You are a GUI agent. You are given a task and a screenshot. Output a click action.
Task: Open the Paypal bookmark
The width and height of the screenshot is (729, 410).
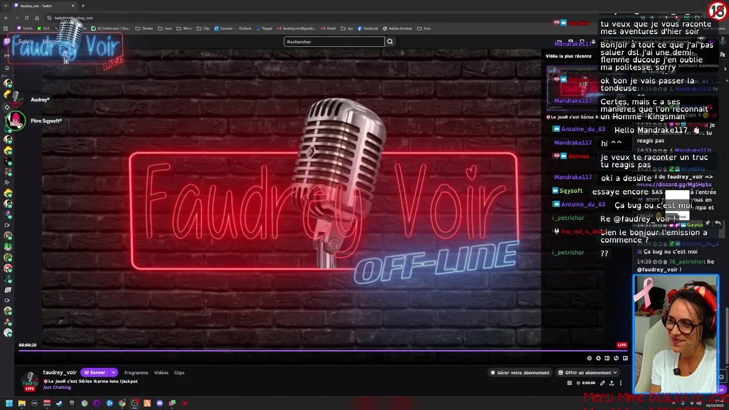click(x=264, y=28)
